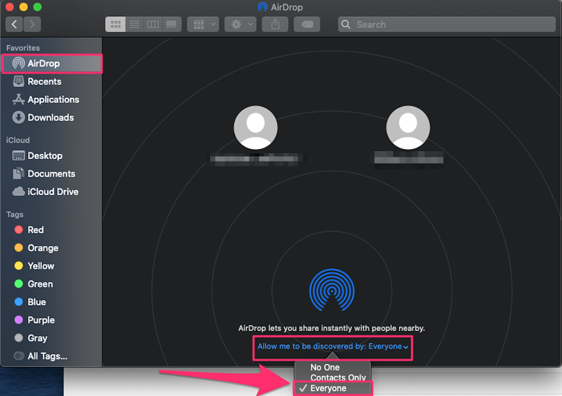The width and height of the screenshot is (562, 396).
Task: Open the group items dropdown in the toolbar
Action: (x=203, y=24)
